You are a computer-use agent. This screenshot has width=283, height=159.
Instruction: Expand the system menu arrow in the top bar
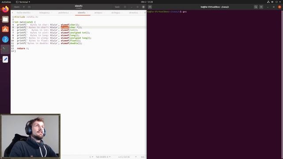coord(280,2)
